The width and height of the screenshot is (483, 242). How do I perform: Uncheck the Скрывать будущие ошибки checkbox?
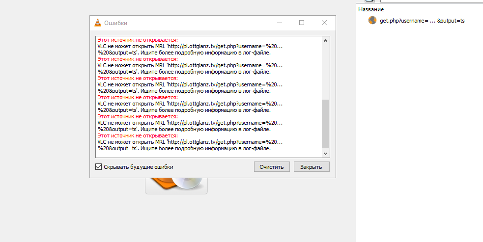tap(99, 167)
